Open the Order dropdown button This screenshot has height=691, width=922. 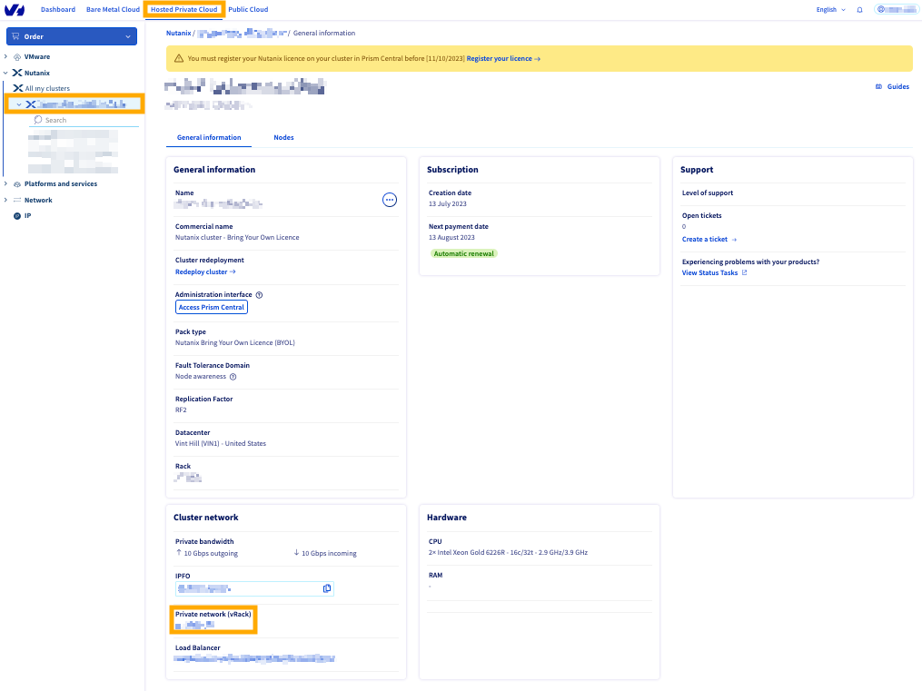pos(72,36)
